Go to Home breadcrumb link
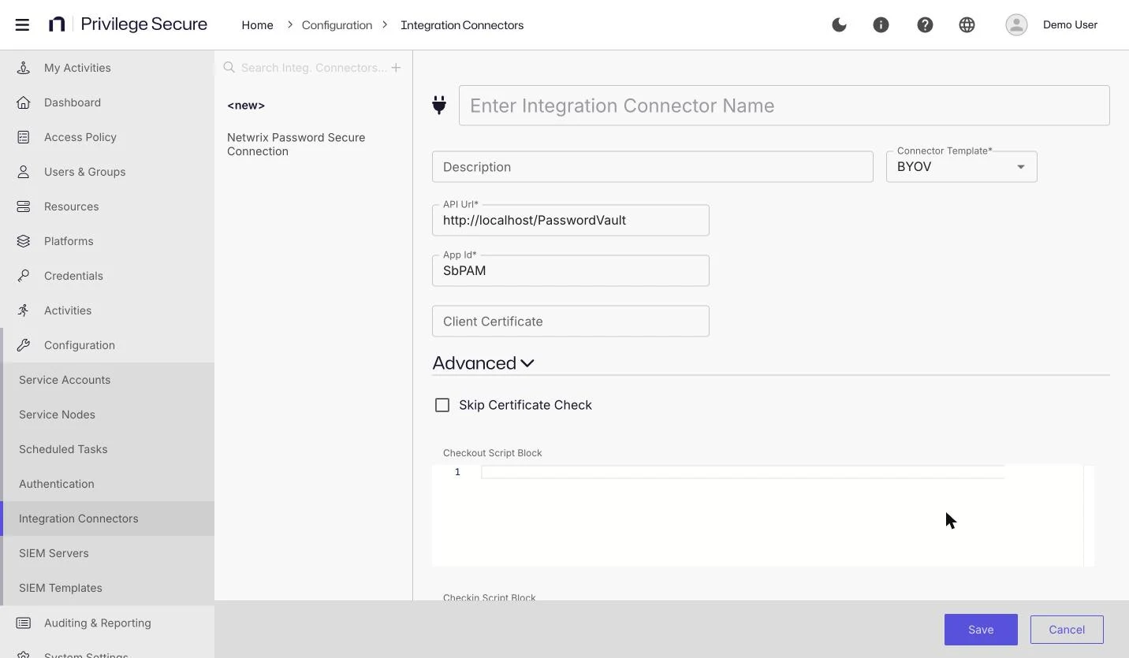The image size is (1129, 658). click(257, 25)
